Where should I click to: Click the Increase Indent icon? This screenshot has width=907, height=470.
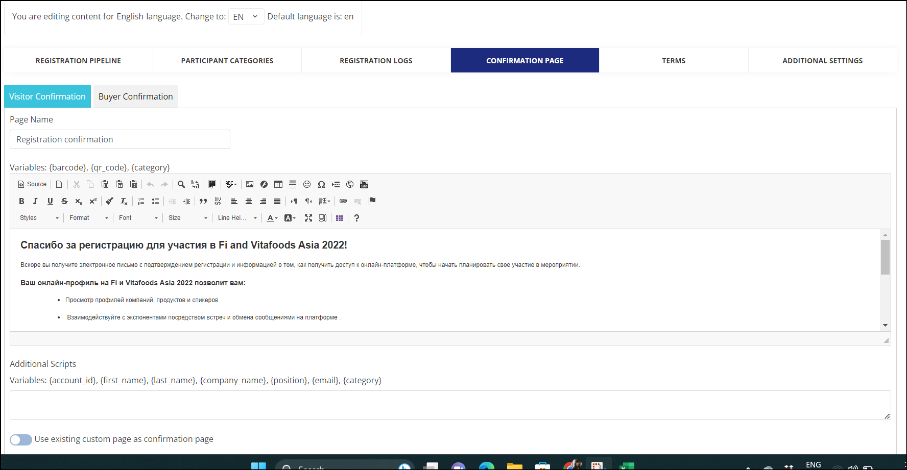coord(186,201)
